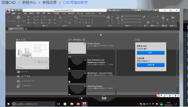The image size is (188, 107).
Task: Click the new drawing tab plus button
Action: point(26,29)
